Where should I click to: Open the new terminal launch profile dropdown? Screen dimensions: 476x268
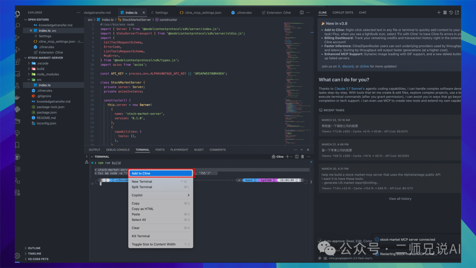point(291,156)
